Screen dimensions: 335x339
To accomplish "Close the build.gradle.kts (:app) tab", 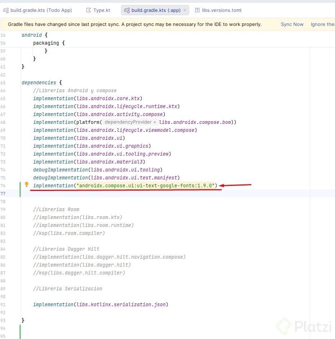I will point(185,10).
